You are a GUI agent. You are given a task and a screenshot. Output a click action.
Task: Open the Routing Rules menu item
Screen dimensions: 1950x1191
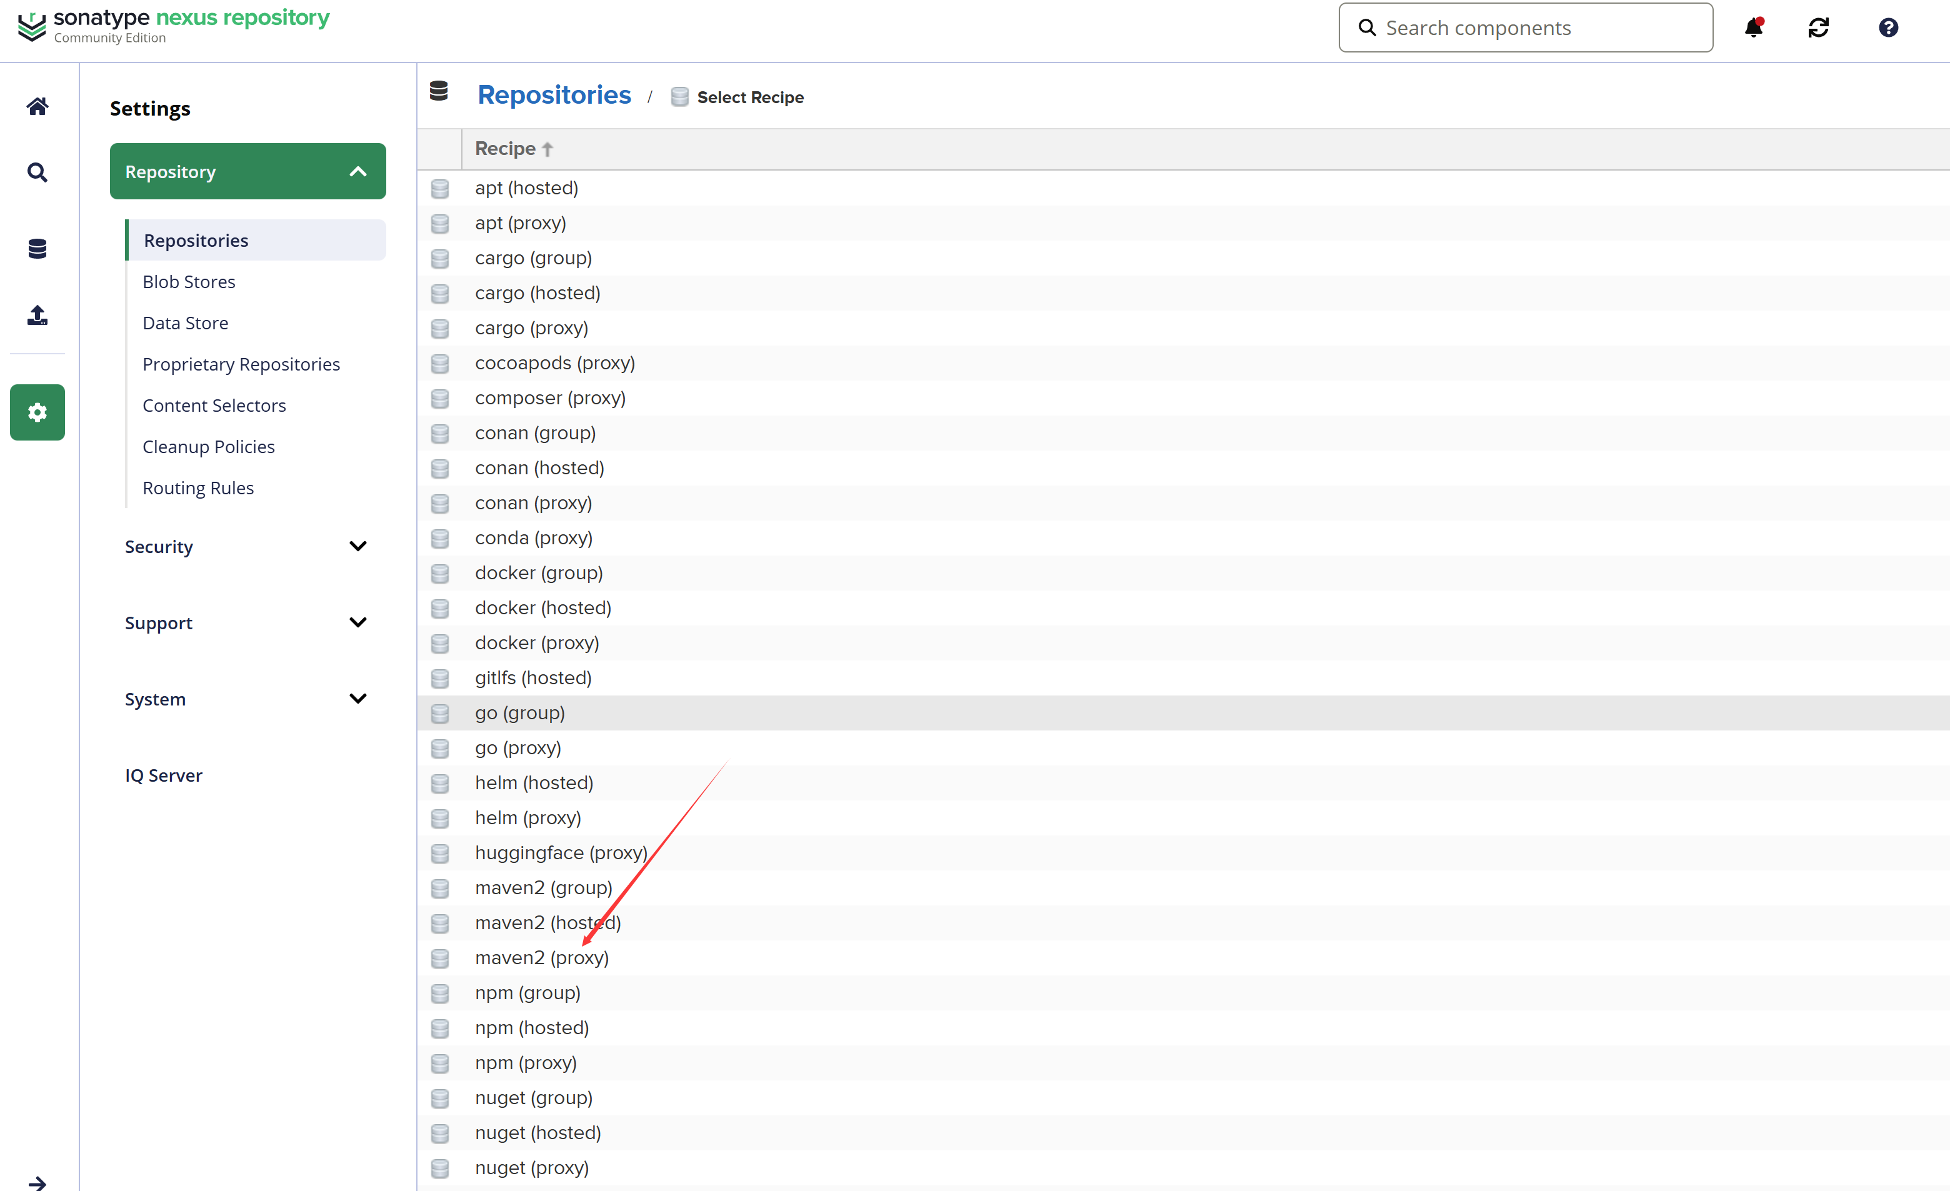coord(198,487)
